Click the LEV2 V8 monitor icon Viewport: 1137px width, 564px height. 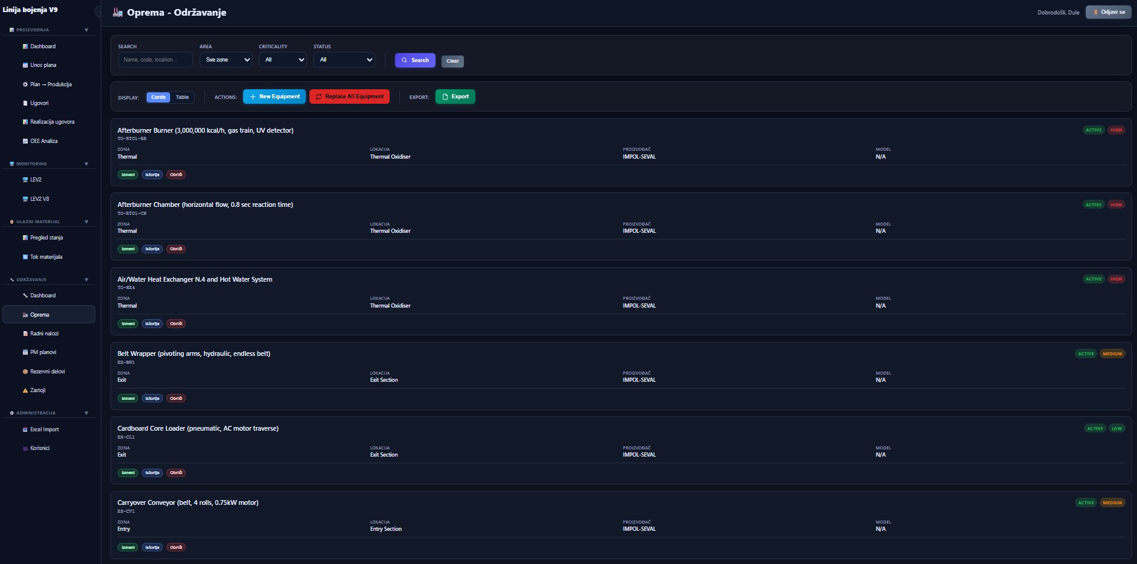coord(25,199)
